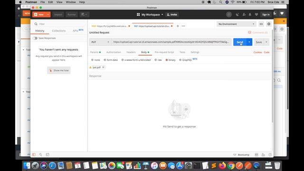Click the Sign In button
The height and width of the screenshot is (171, 304).
pos(266,15)
